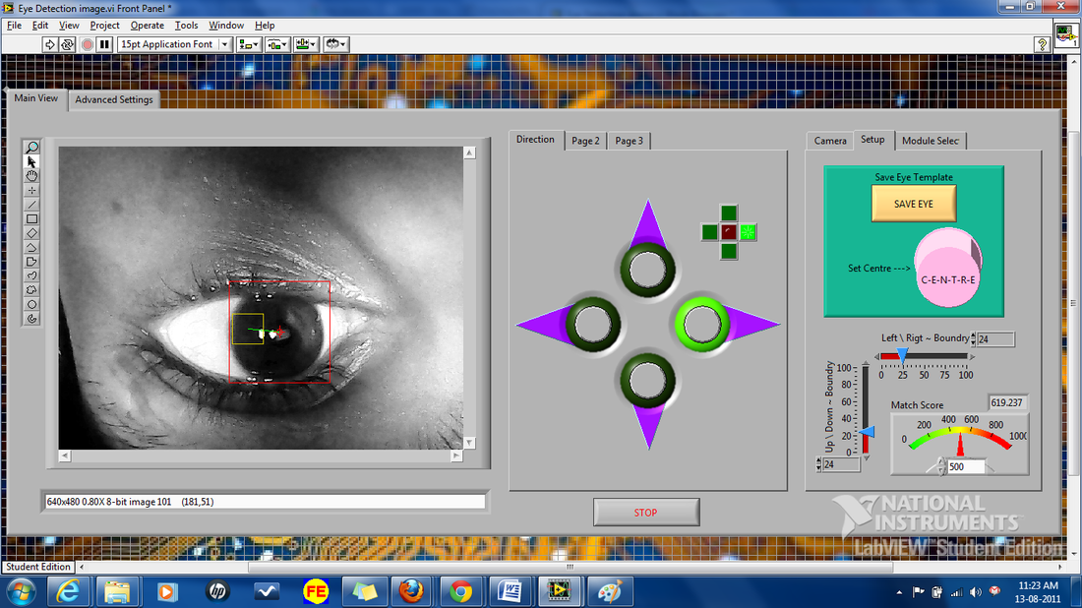This screenshot has height=608, width=1082.
Task: Click the dark red center square LED
Action: tap(729, 232)
